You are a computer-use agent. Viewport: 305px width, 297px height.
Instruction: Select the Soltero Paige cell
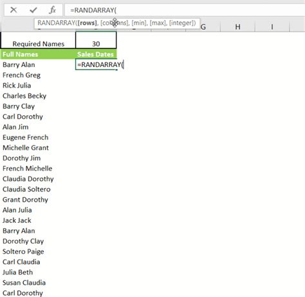[x=38, y=251]
